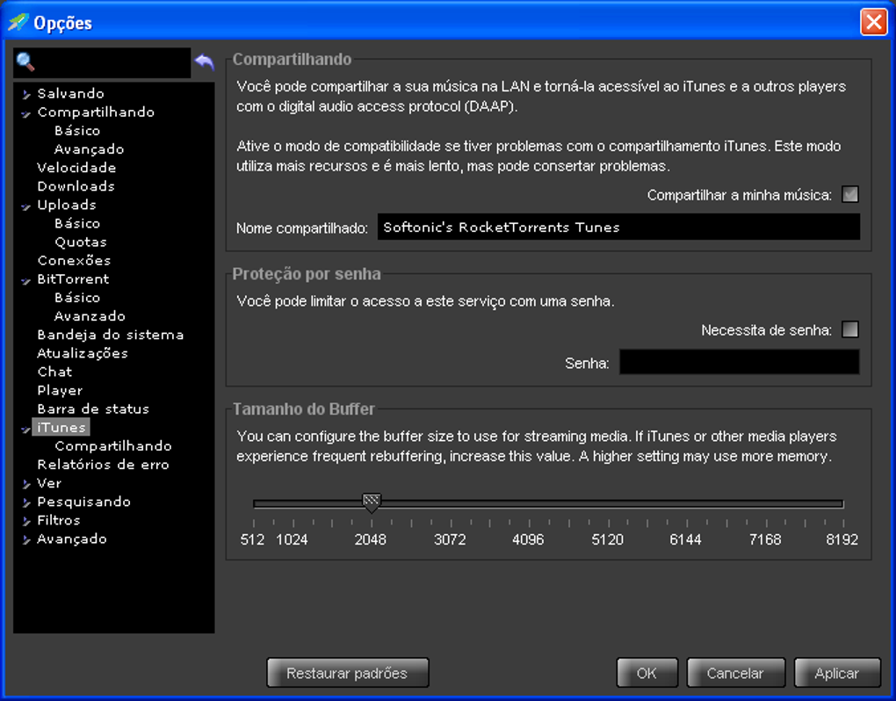This screenshot has width=896, height=701.
Task: Select Básico under BitTorrent
Action: point(77,298)
